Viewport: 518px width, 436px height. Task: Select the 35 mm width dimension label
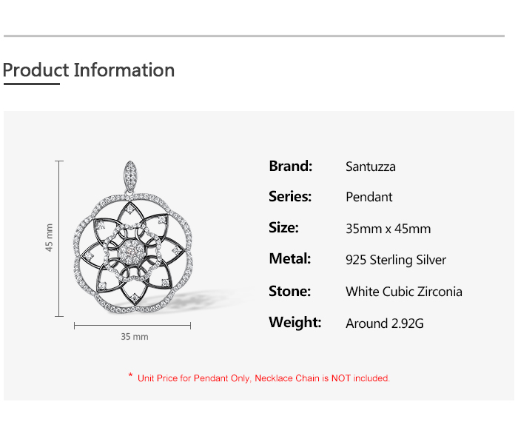(x=135, y=337)
